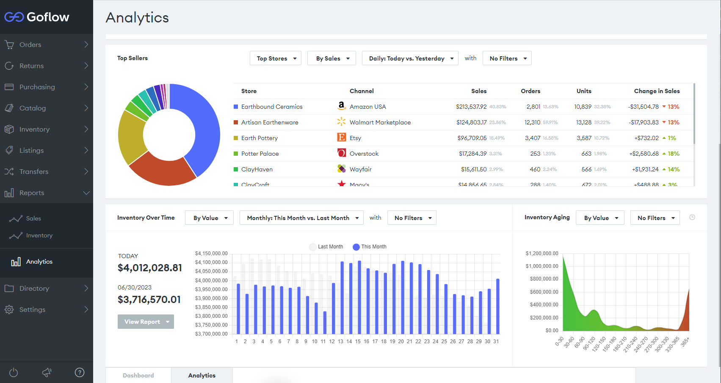The width and height of the screenshot is (721, 383).
Task: Click the Earthbound Ceramics store row
Action: pos(272,107)
